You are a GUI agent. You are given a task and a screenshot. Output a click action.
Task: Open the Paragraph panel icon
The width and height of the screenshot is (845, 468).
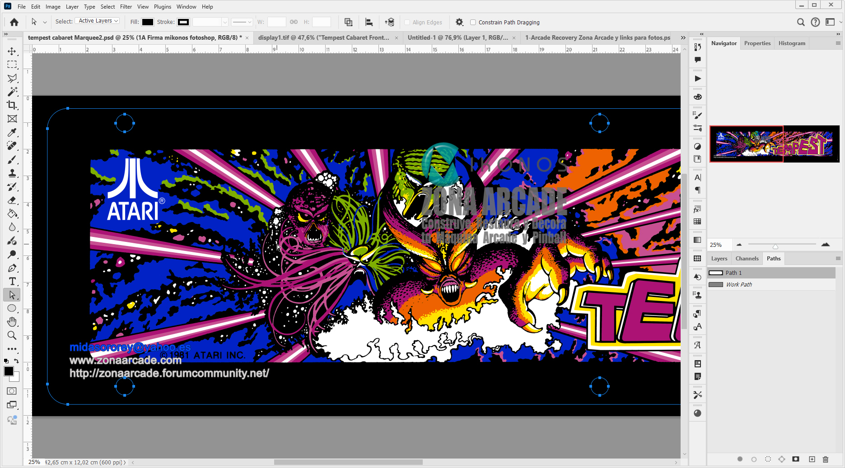point(698,190)
